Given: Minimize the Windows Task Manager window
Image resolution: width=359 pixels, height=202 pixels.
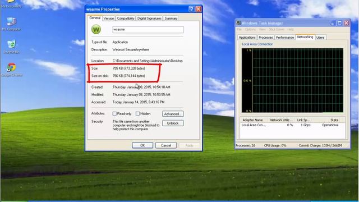Looking at the screenshot, I should tap(333, 23).
